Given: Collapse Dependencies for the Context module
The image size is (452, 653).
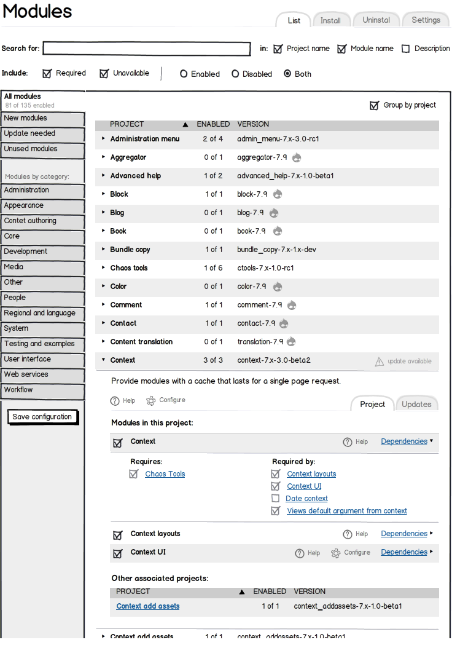Looking at the screenshot, I should click(x=407, y=441).
